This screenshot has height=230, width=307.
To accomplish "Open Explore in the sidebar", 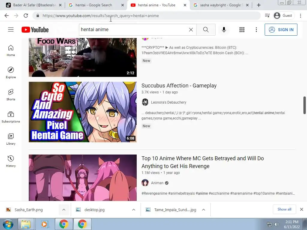I will pos(11,72).
